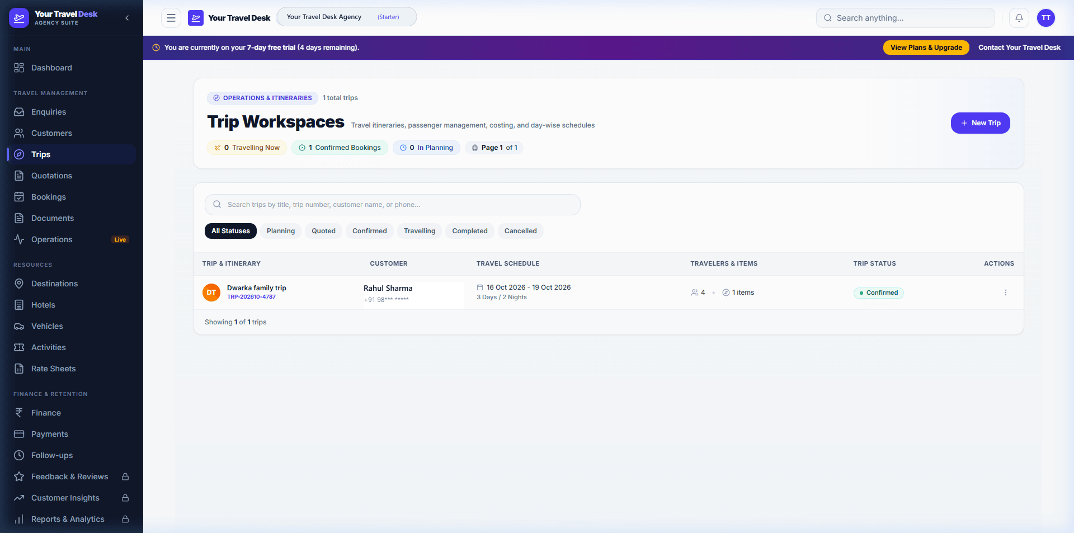Toggle the hamburger menu button
Viewport: 1074px width, 533px height.
point(171,18)
